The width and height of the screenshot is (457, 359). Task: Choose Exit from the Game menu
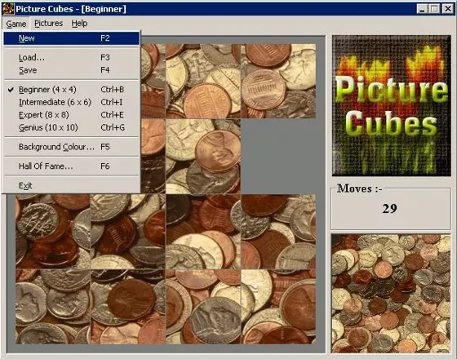pos(72,186)
